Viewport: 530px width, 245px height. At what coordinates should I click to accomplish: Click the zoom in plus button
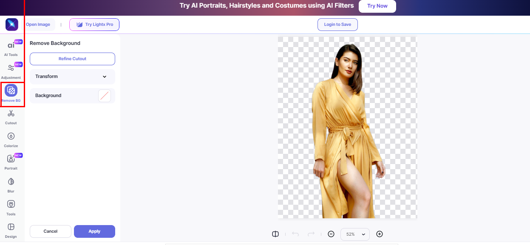click(380, 234)
